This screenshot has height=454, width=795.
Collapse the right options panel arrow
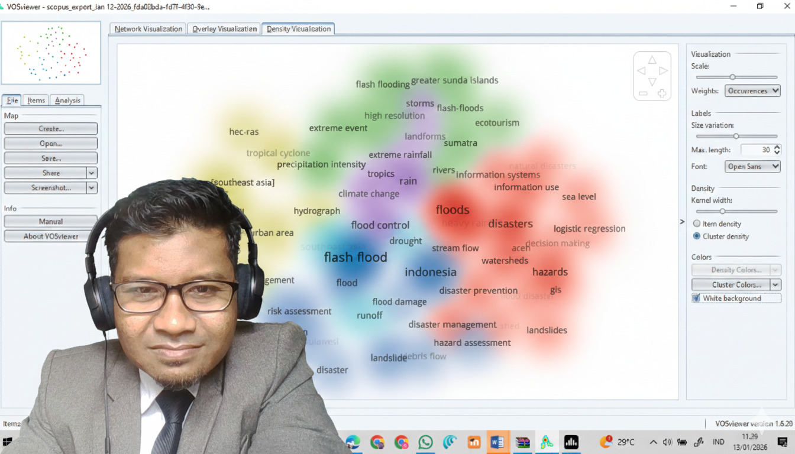tap(682, 222)
